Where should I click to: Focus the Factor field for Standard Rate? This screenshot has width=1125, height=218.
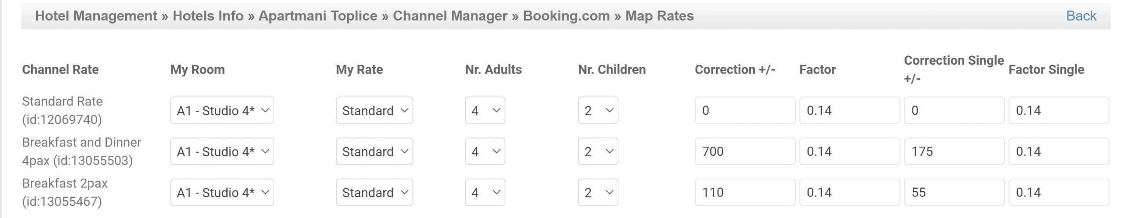(849, 110)
